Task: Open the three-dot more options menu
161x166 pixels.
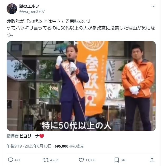Action: pos(153,6)
